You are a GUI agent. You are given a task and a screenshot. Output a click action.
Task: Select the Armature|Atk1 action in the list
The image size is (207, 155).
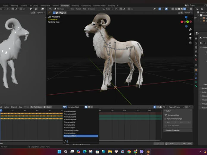click(81, 111)
